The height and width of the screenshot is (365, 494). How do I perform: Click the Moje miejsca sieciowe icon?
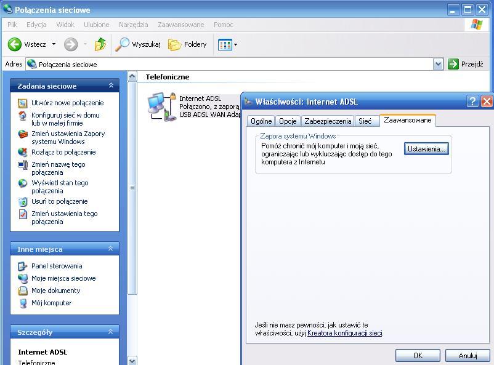click(23, 278)
